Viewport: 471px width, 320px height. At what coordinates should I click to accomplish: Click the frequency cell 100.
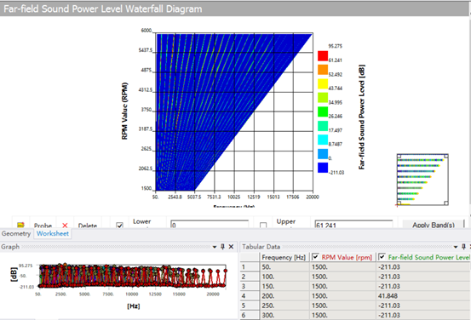(x=284, y=277)
